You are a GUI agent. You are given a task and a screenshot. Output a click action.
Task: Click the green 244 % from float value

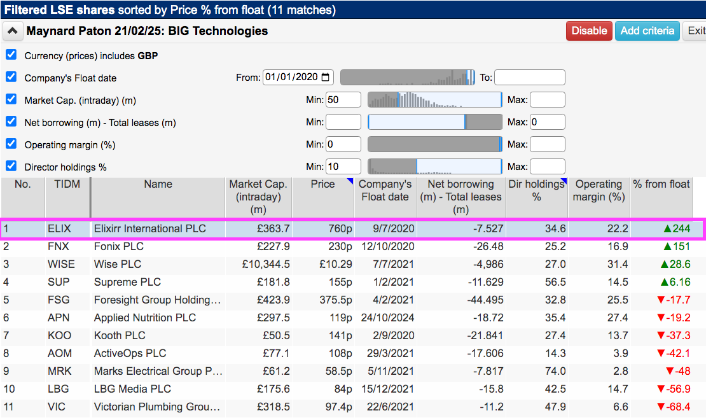(x=677, y=229)
